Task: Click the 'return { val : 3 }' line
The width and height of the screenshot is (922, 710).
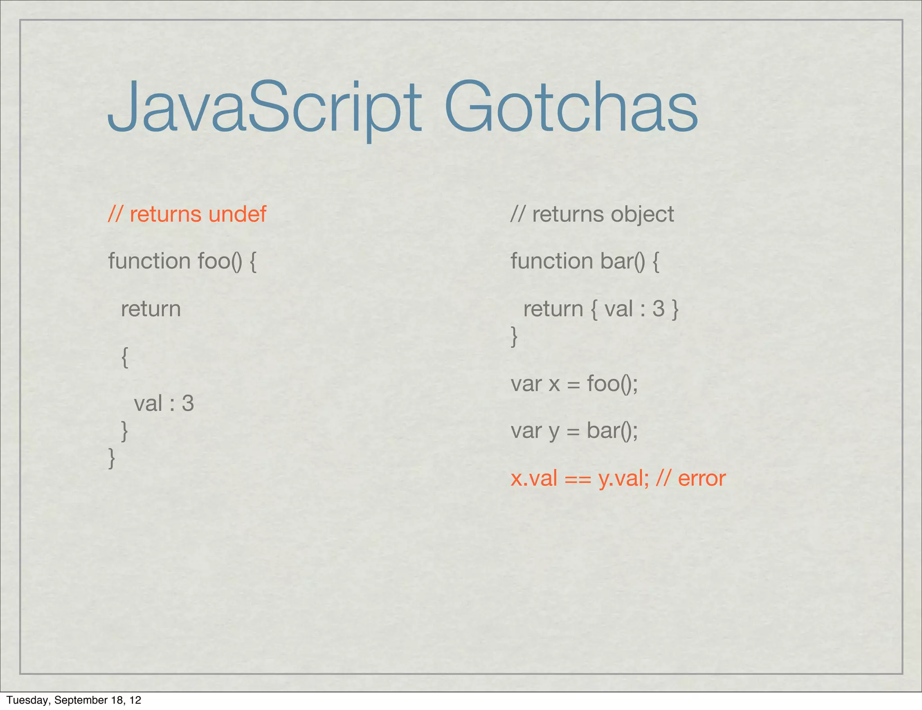Action: point(601,309)
